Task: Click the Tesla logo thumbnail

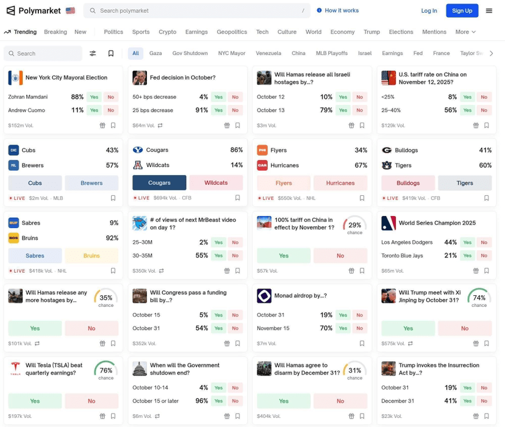Action: pos(15,368)
